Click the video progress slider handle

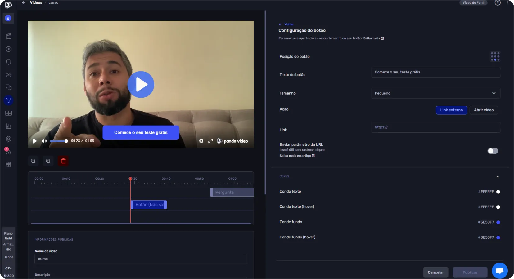66,141
